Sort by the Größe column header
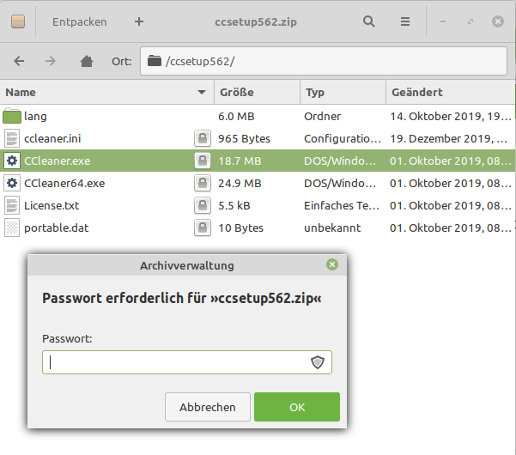 tap(255, 92)
